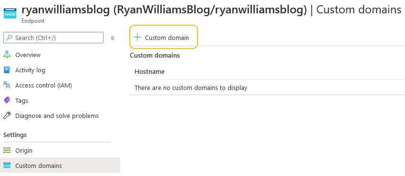Select Custom domains in the sidebar
Viewport: 405px width, 176px height.
(x=60, y=166)
